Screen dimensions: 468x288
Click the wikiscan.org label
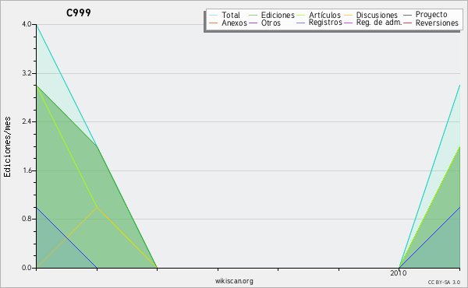(x=234, y=281)
